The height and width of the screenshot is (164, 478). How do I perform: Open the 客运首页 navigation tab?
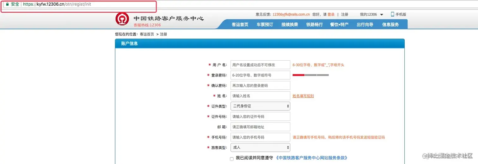click(240, 24)
